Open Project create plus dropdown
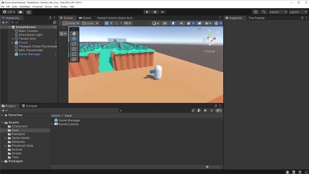Screen dimensions: 309x174 point(4,111)
